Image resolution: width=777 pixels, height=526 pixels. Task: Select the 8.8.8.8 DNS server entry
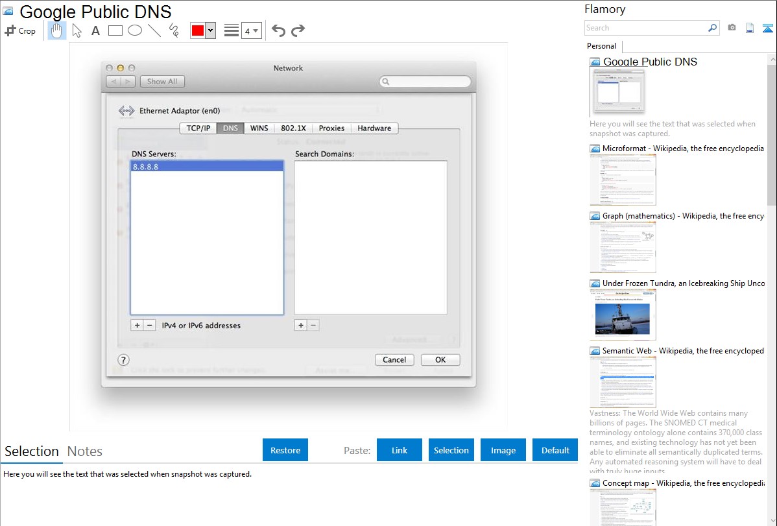tap(207, 167)
